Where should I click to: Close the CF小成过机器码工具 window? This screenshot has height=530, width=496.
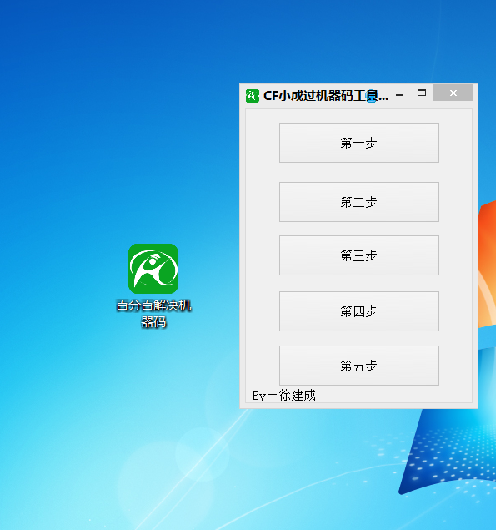click(x=453, y=93)
